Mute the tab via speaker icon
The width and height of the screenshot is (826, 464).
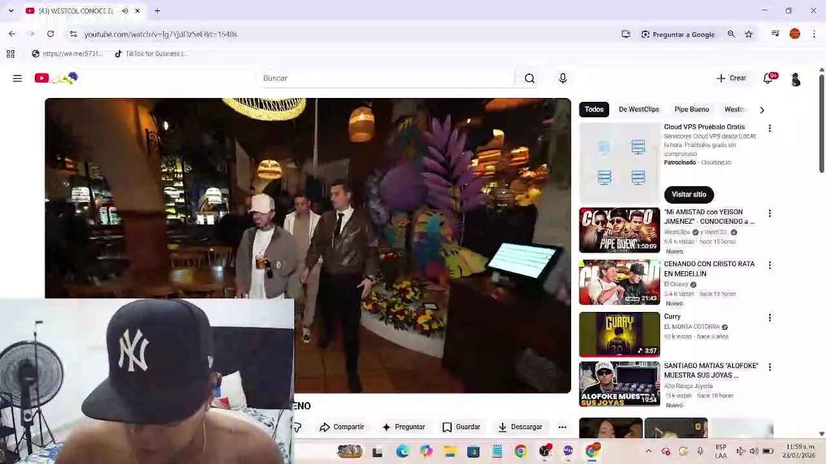[125, 11]
